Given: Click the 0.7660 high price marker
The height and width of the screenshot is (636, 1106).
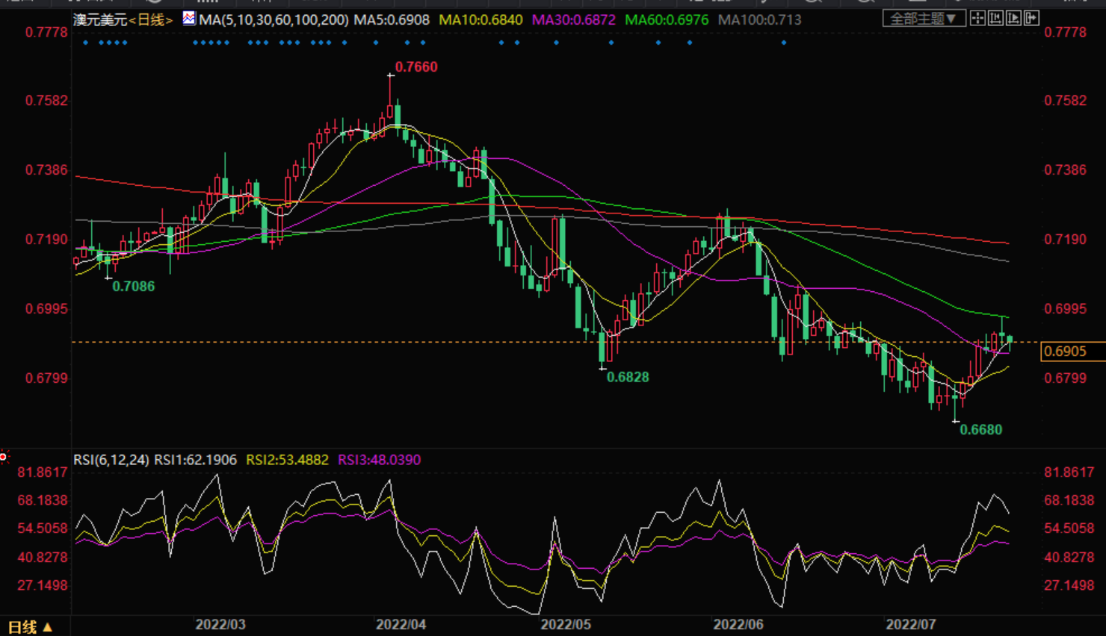Looking at the screenshot, I should tap(416, 67).
